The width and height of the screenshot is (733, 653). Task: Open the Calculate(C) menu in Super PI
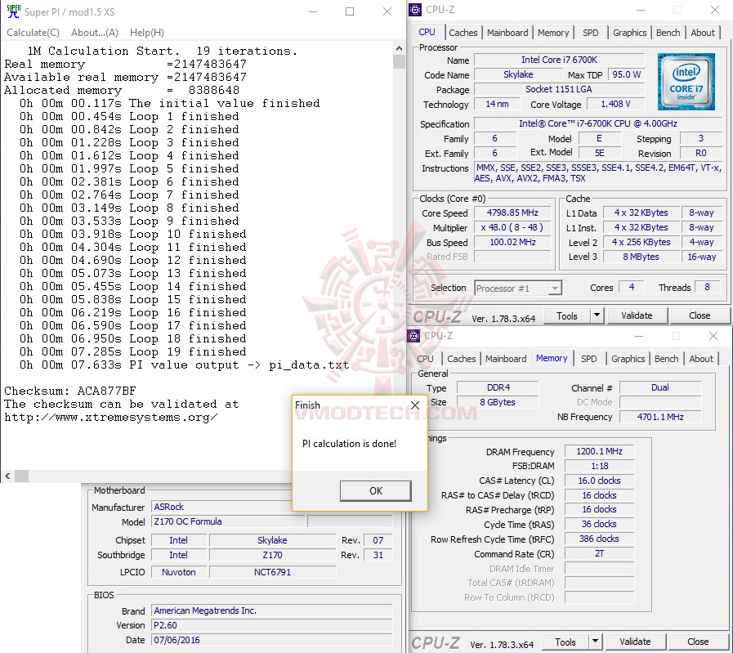[33, 32]
